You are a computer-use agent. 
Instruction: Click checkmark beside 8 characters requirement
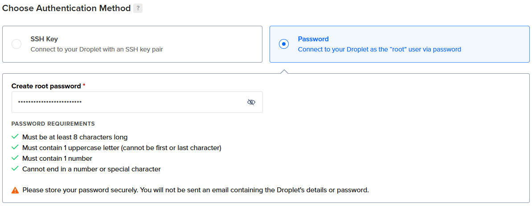click(x=15, y=137)
